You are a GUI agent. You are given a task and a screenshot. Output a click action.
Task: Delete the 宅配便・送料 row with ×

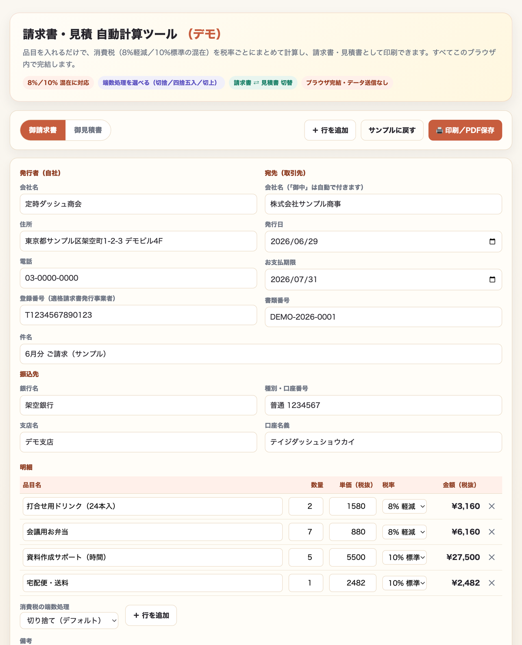492,583
